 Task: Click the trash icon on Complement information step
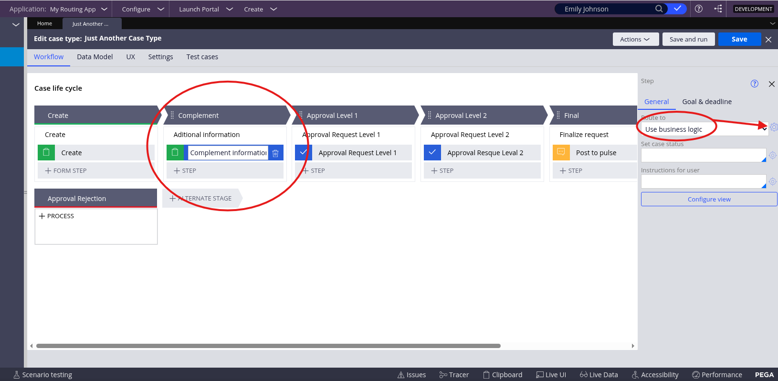275,153
